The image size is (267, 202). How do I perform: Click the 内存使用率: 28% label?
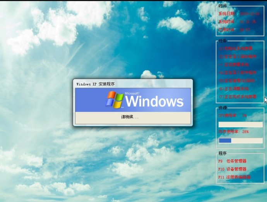click(233, 132)
